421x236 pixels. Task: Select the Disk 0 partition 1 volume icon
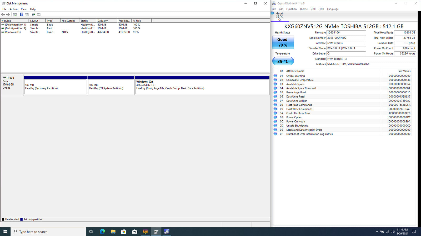point(3,25)
